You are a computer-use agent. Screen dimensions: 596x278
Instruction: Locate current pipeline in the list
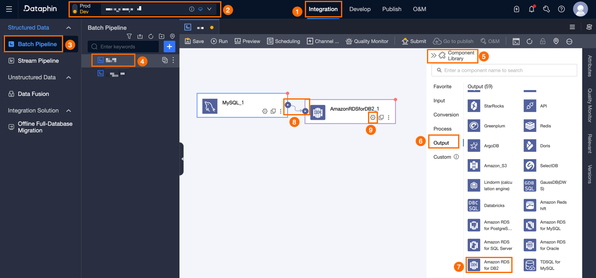(x=172, y=37)
